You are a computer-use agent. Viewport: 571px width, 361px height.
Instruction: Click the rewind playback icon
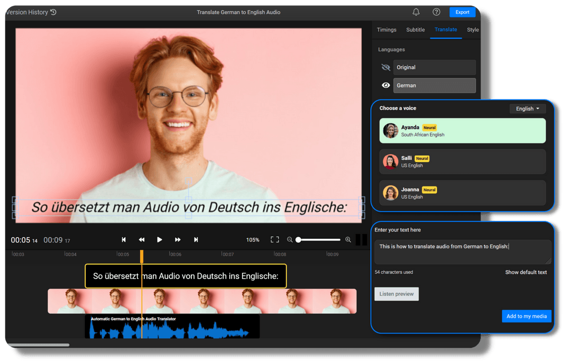(x=142, y=240)
